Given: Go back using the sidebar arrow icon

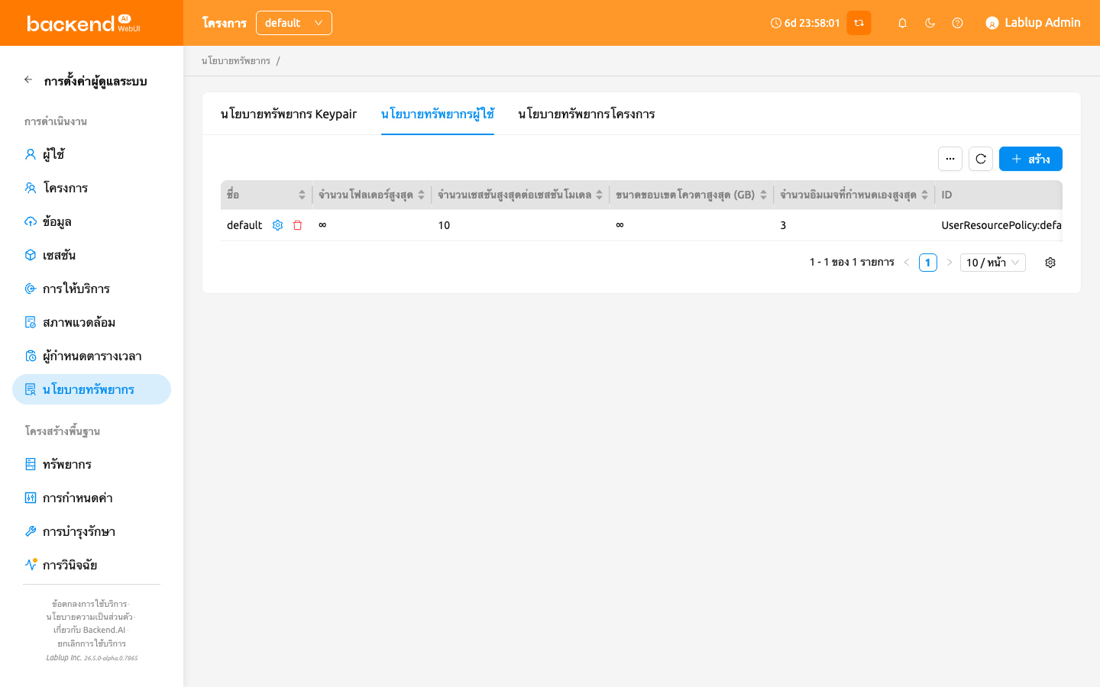Looking at the screenshot, I should pos(28,80).
